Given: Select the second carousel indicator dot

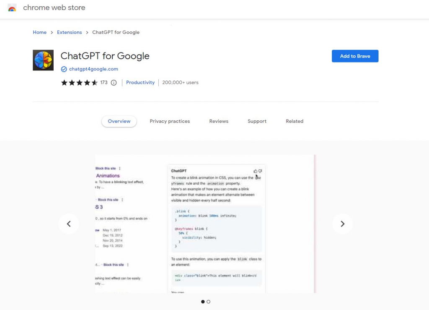Looking at the screenshot, I should [209, 302].
